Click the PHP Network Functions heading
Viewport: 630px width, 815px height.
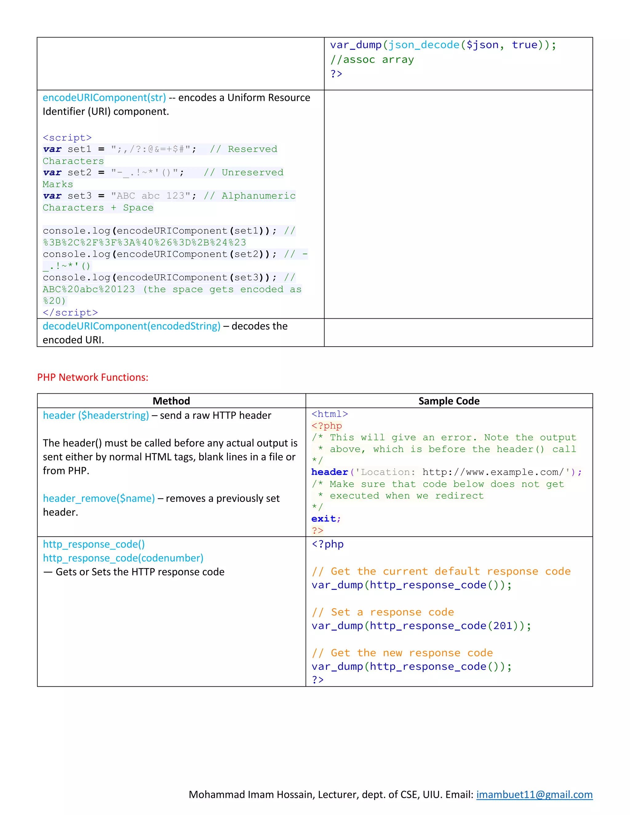point(93,377)
